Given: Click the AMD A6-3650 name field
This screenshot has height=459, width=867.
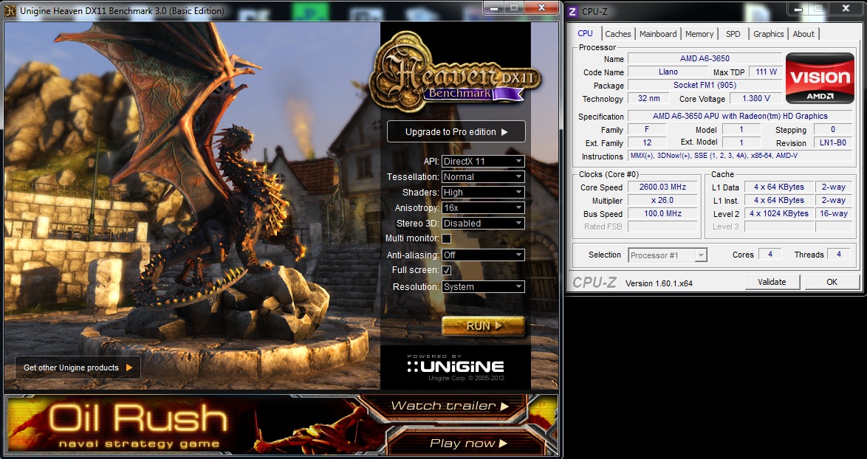Looking at the screenshot, I should 705,58.
